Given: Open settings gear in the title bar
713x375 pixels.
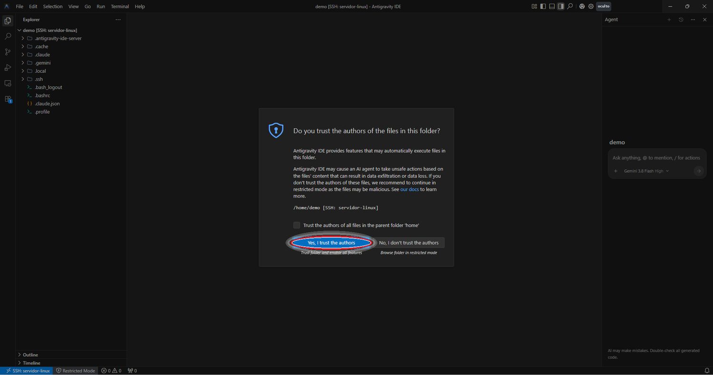Looking at the screenshot, I should [x=591, y=6].
